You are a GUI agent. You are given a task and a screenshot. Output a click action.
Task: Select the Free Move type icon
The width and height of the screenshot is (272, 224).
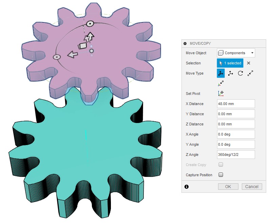pos(221,73)
